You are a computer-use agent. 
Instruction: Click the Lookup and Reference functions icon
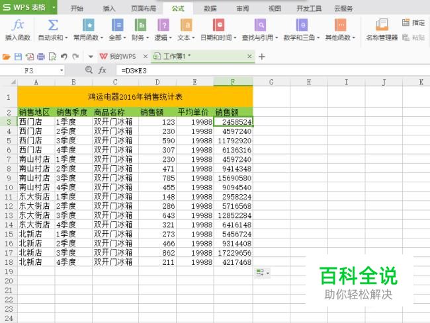pyautogui.click(x=260, y=25)
